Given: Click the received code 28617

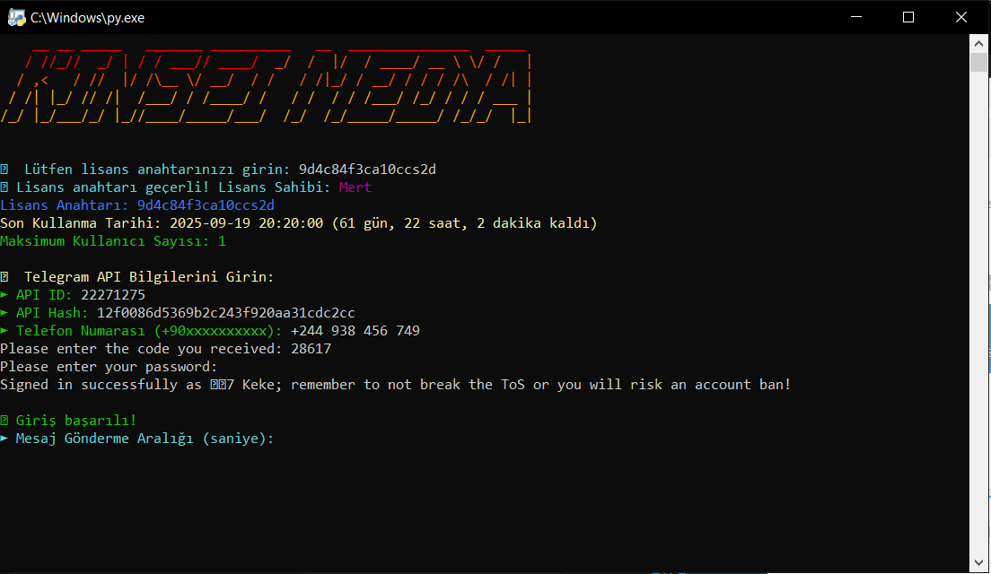Looking at the screenshot, I should pos(311,349).
